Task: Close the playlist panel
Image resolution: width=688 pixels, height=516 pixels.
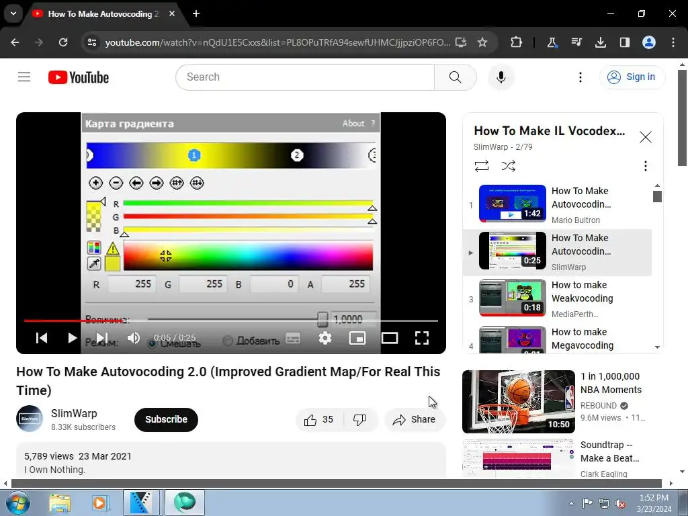Action: point(646,137)
